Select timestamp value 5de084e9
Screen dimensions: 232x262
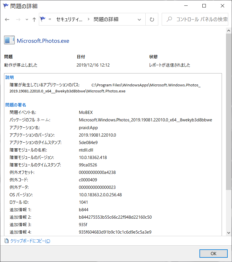[88, 143]
